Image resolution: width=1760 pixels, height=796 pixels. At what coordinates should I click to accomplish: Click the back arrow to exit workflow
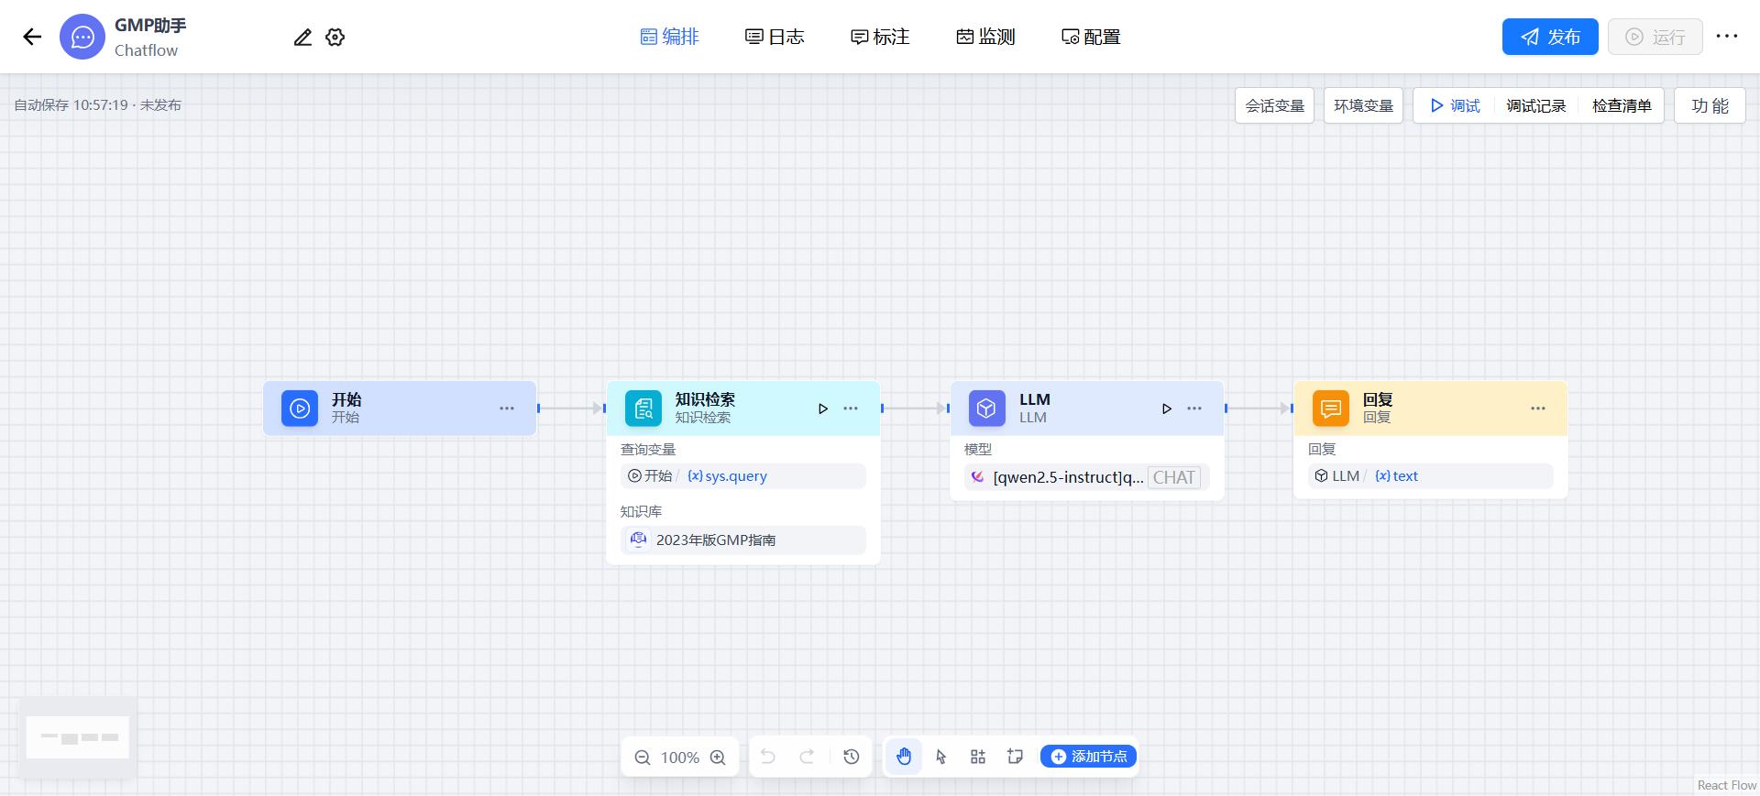(32, 37)
